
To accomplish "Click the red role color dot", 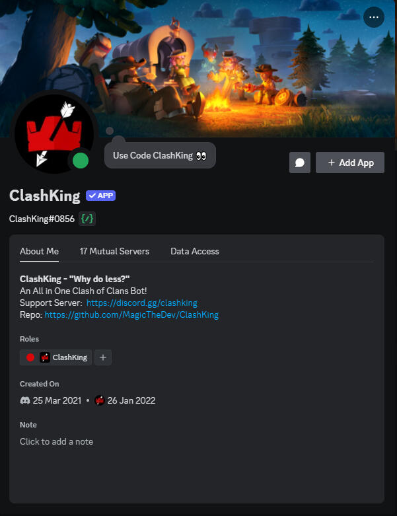I will [x=30, y=357].
